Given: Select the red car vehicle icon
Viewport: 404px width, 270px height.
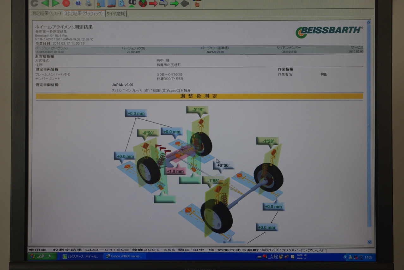Looking at the screenshot, I should pyautogui.click(x=111, y=3).
